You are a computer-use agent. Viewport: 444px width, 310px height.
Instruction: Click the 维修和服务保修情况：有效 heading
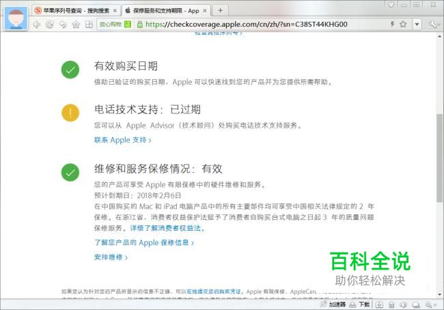pyautogui.click(x=158, y=169)
